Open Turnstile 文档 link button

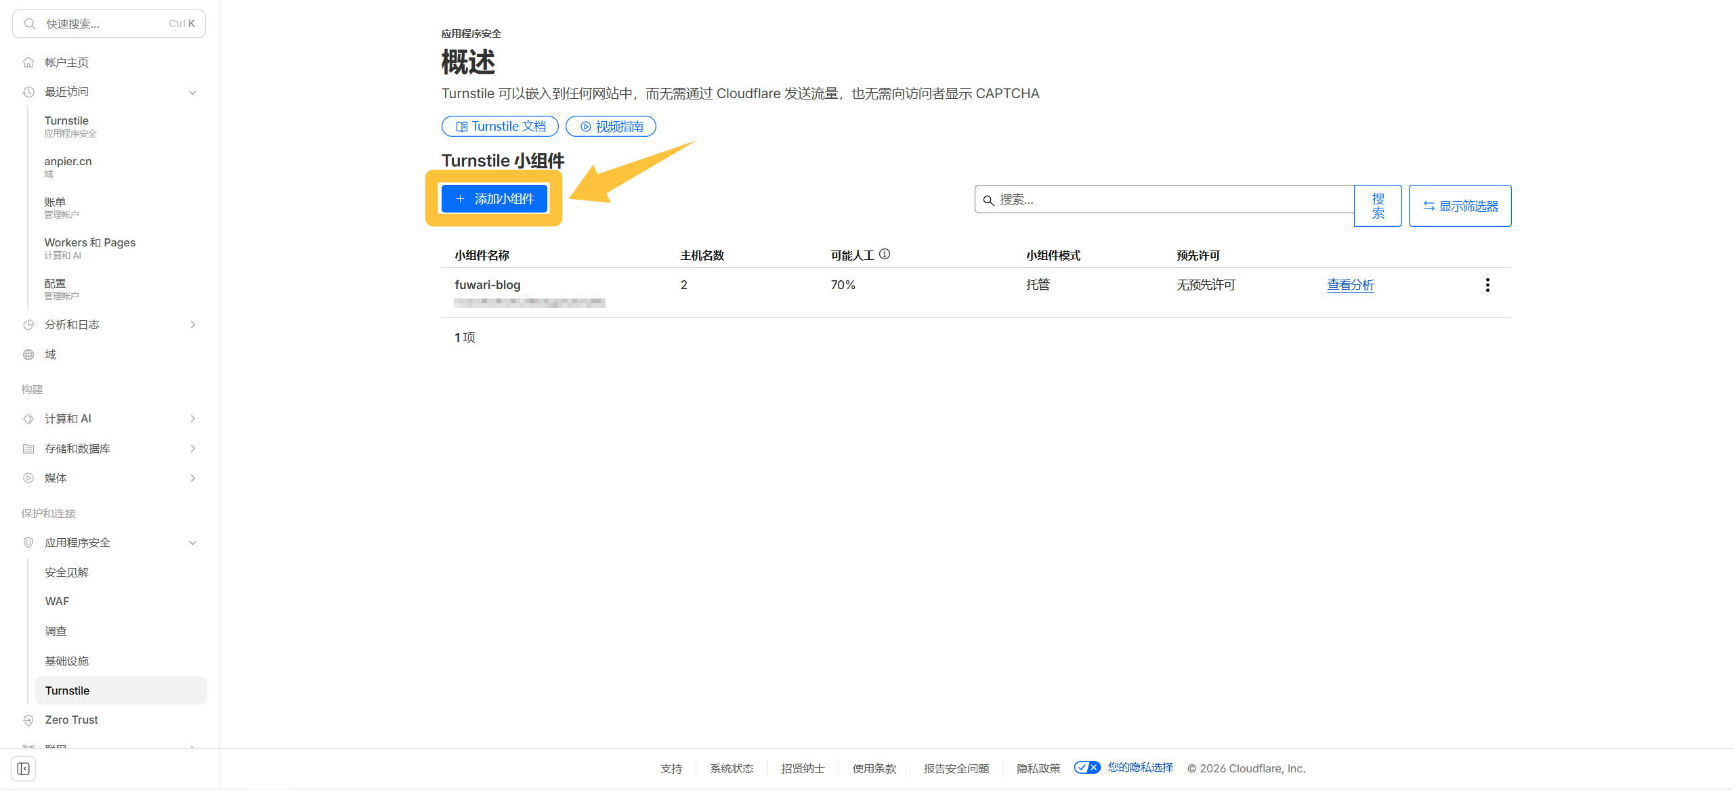[500, 127]
